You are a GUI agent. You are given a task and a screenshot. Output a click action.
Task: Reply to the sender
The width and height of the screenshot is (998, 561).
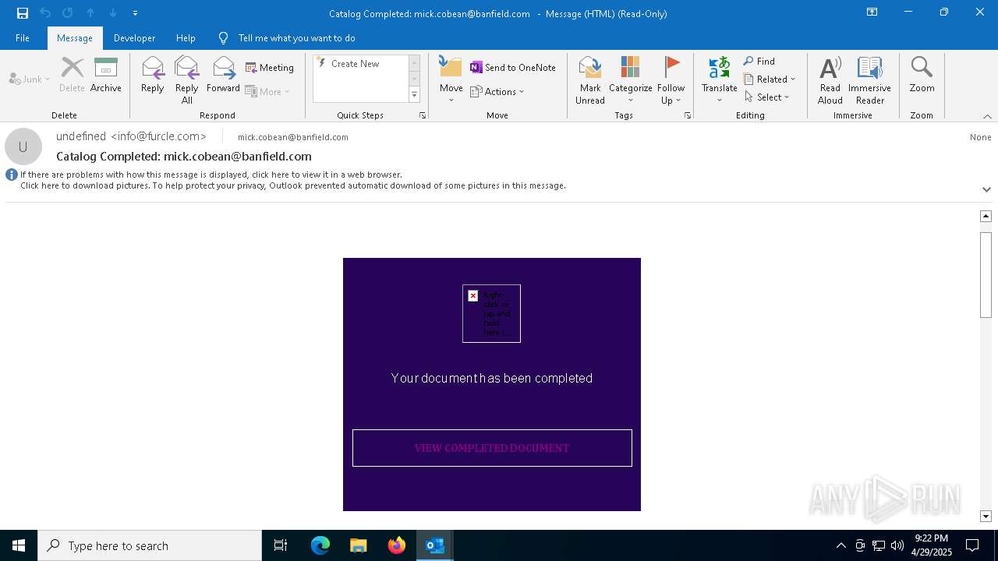coord(153,76)
